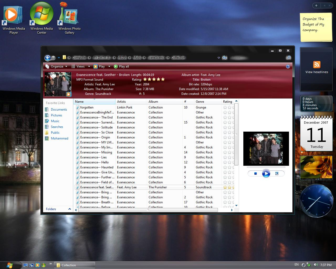Viewport: 336px width, 269px height.
Task: Play the track in the preview pane
Action: [266, 174]
